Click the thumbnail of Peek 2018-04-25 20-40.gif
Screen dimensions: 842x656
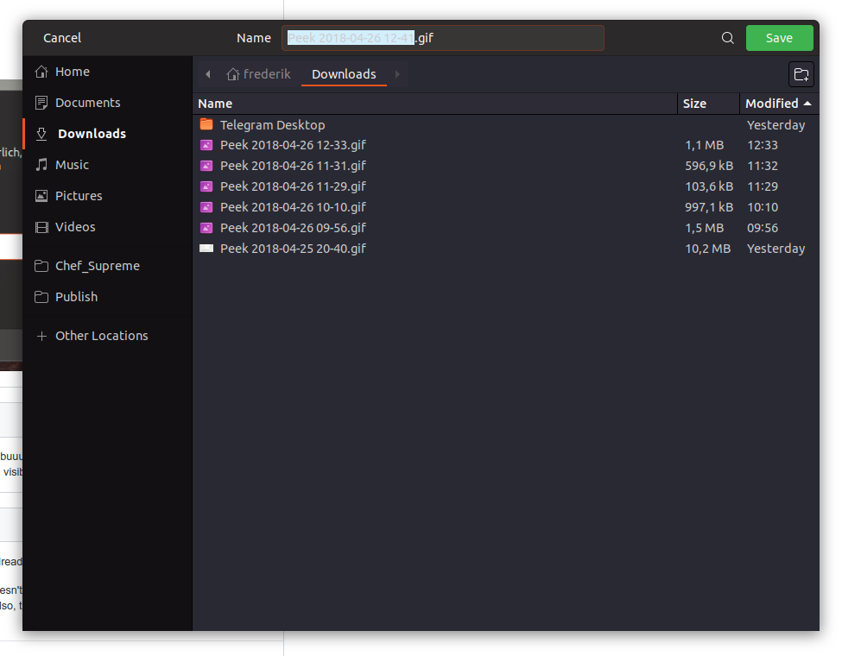[x=206, y=248]
